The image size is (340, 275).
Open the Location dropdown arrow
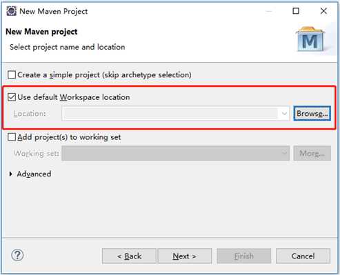tap(284, 113)
